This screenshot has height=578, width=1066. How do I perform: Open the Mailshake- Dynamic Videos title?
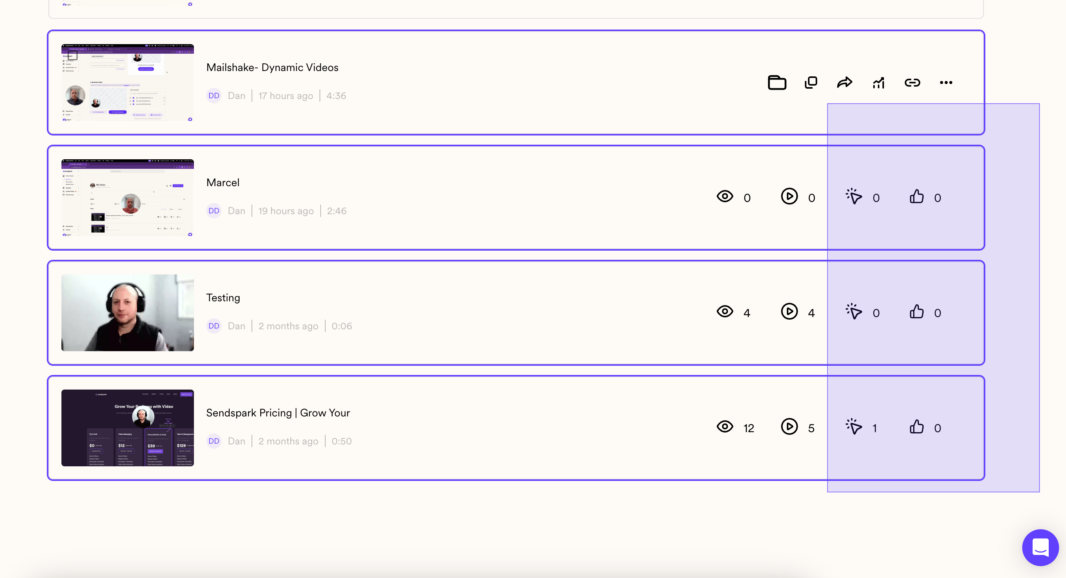coord(272,68)
